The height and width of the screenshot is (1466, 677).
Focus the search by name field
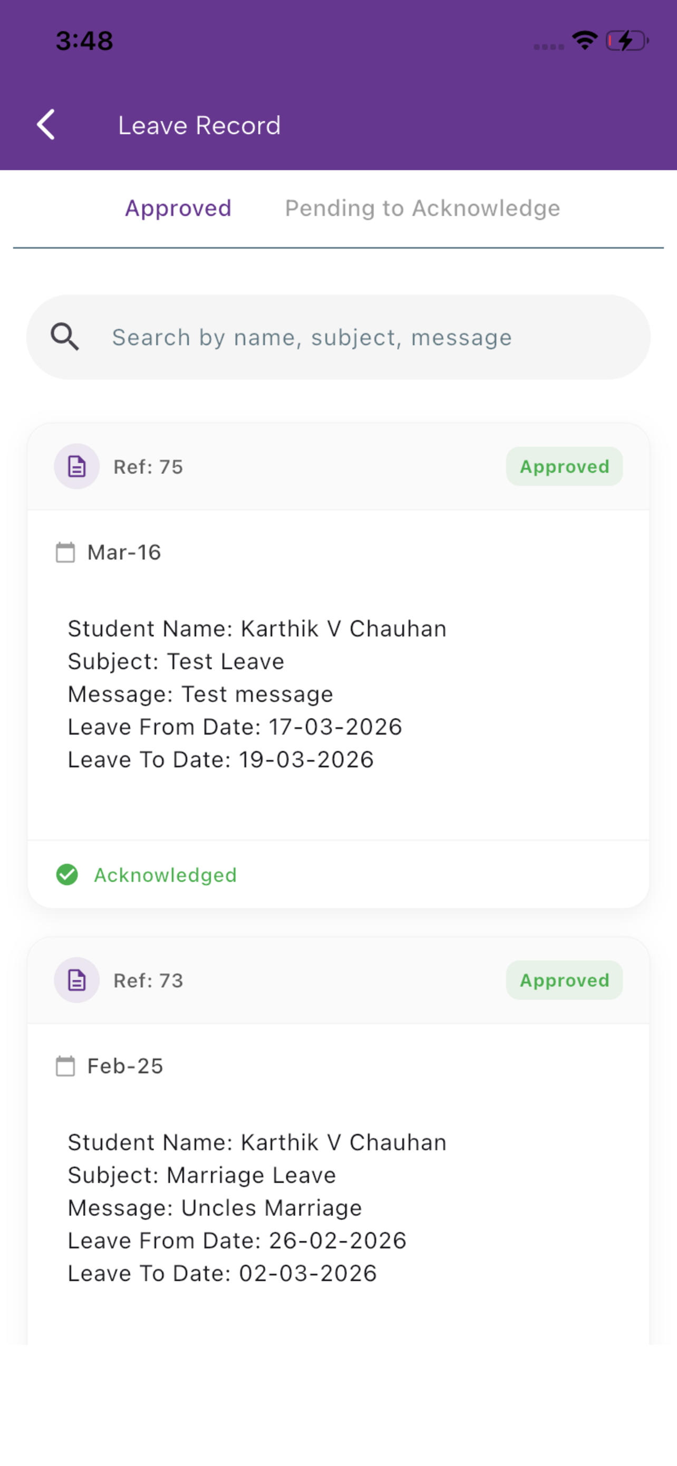338,337
